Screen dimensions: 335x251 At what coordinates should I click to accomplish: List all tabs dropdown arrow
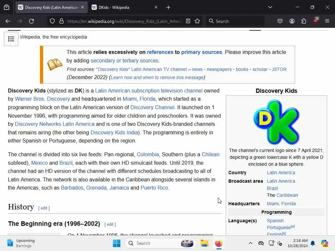pyautogui.click(x=270, y=7)
